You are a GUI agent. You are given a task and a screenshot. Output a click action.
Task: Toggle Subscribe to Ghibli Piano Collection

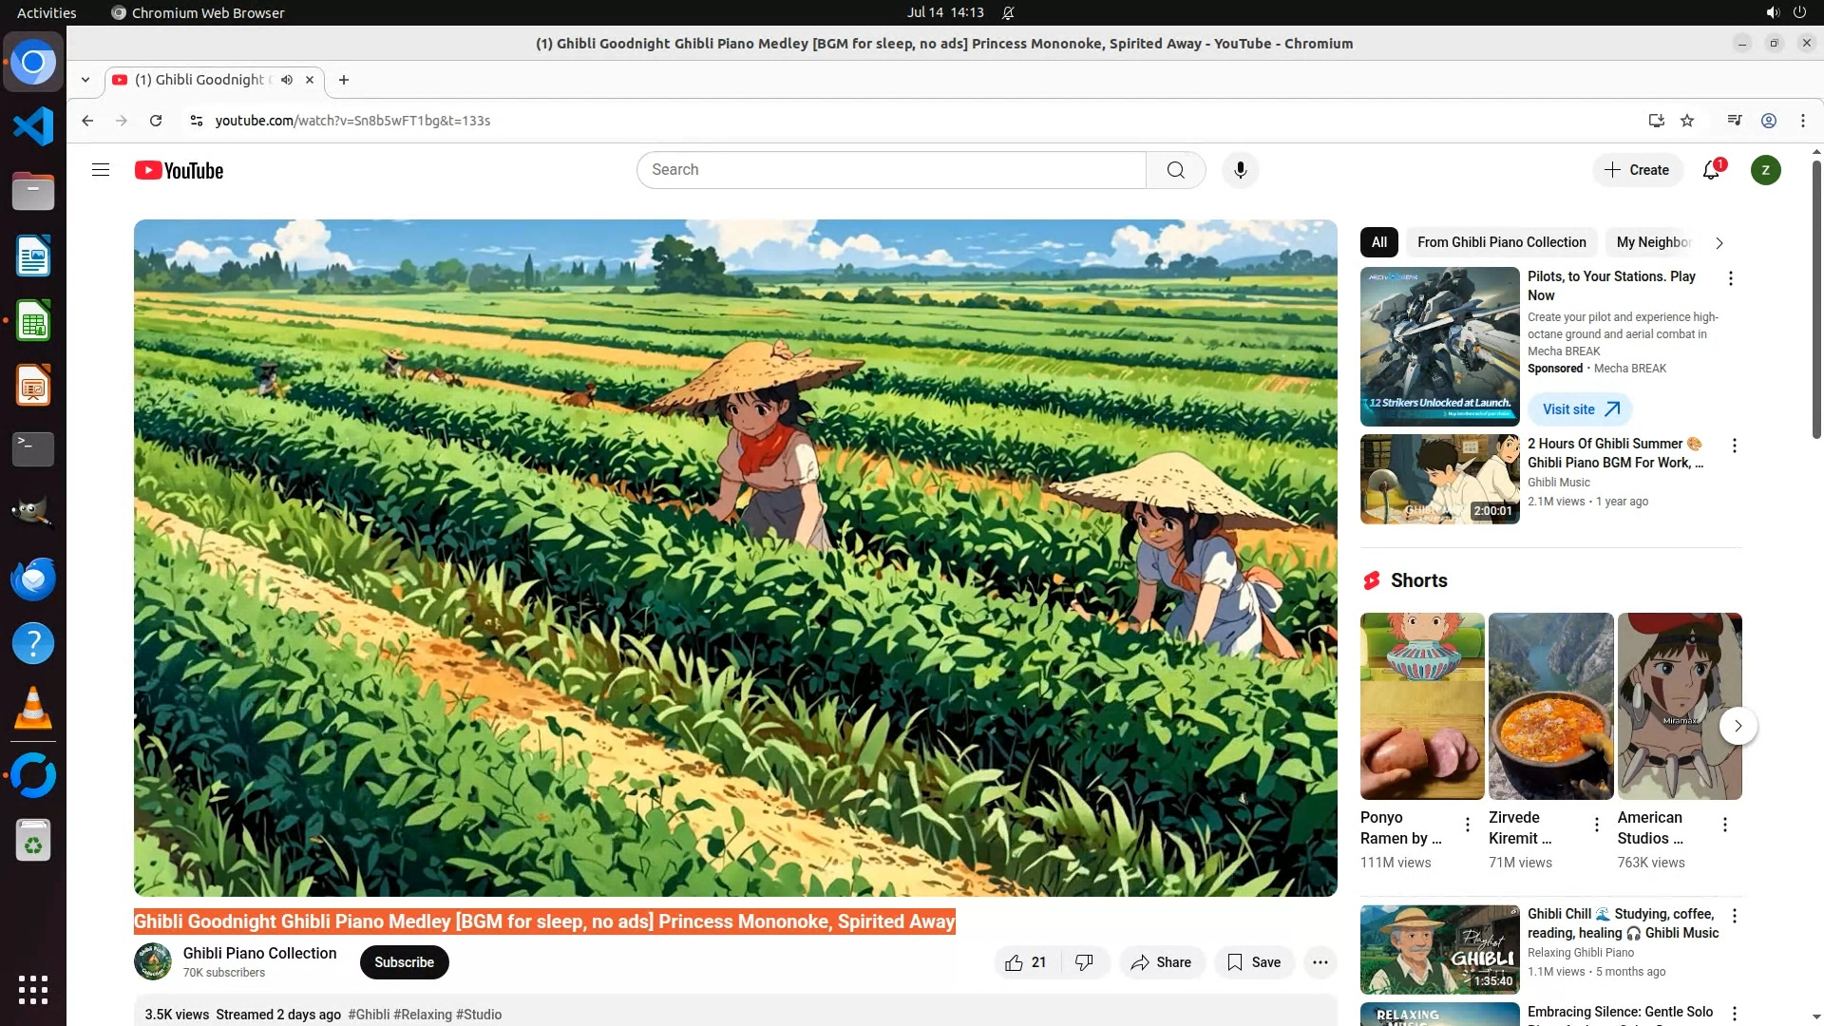tap(404, 962)
